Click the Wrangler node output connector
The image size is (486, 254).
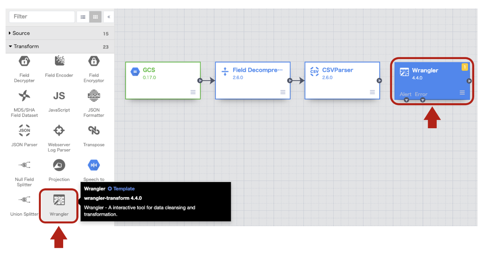469,81
